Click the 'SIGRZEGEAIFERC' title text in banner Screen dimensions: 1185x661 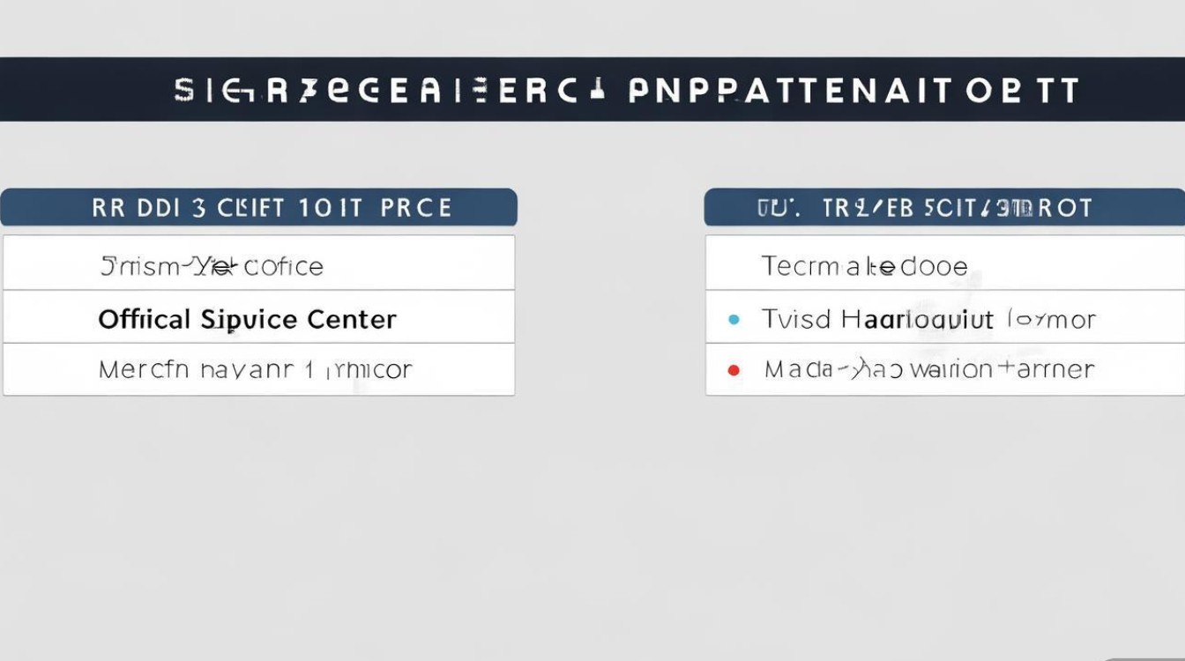(371, 90)
